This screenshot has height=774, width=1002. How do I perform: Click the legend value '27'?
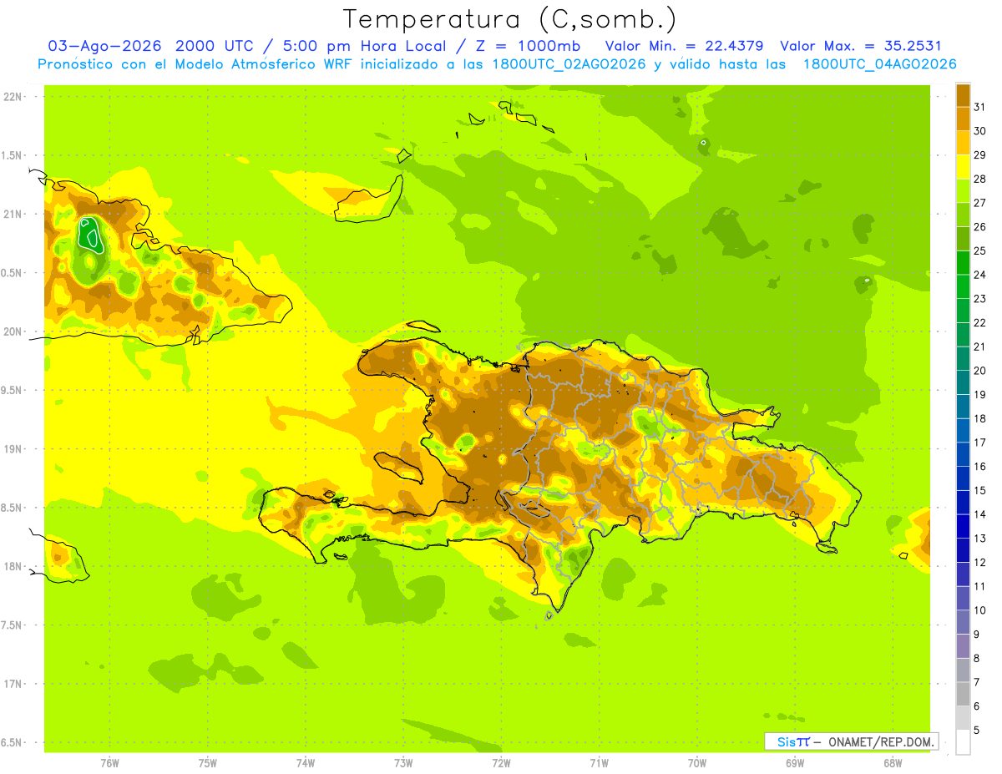coord(979,203)
